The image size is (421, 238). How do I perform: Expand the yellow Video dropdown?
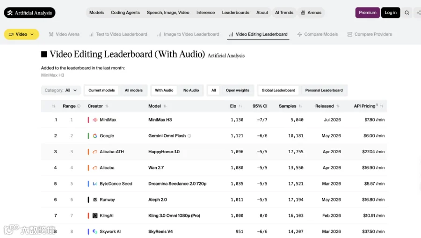22,34
